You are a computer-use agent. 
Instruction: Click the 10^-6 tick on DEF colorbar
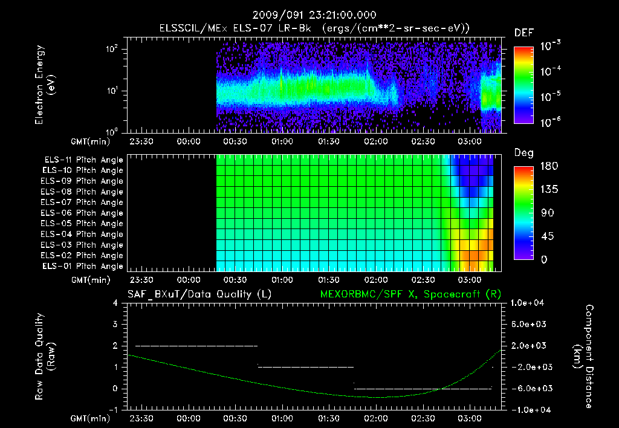[x=550, y=122]
